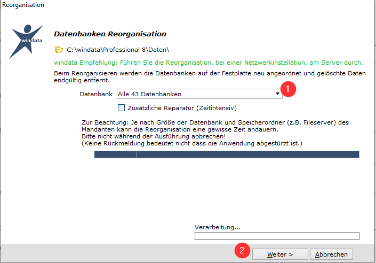Click the green windata Empfehlung text
The height and width of the screenshot is (263, 376).
[x=209, y=63]
